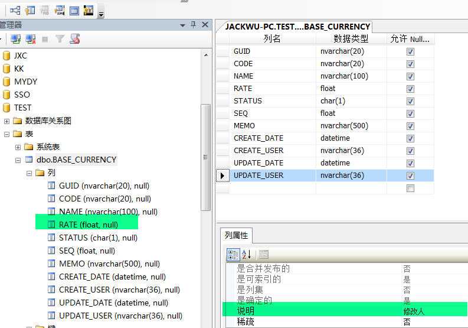The width and height of the screenshot is (468, 328).
Task: Uncheck Allow Null for NAME row
Action: pyautogui.click(x=410, y=77)
